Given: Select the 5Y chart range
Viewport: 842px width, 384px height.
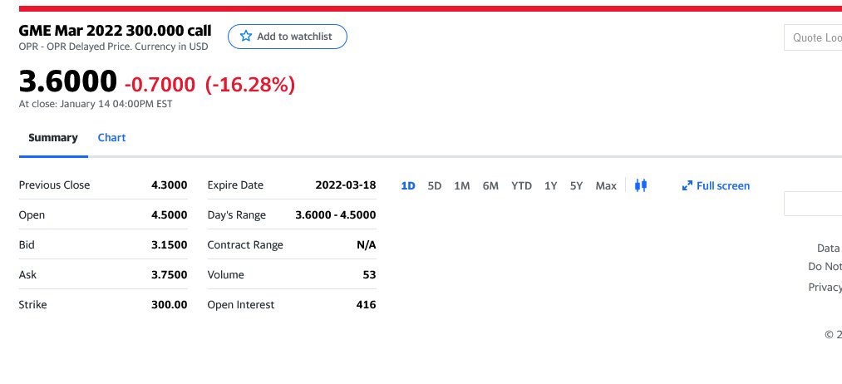Looking at the screenshot, I should tap(576, 186).
